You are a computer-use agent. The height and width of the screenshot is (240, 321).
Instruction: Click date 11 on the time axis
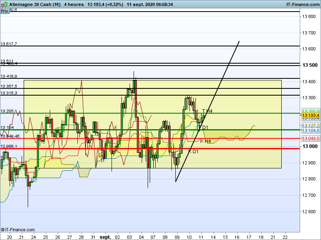pyautogui.click(x=201, y=237)
